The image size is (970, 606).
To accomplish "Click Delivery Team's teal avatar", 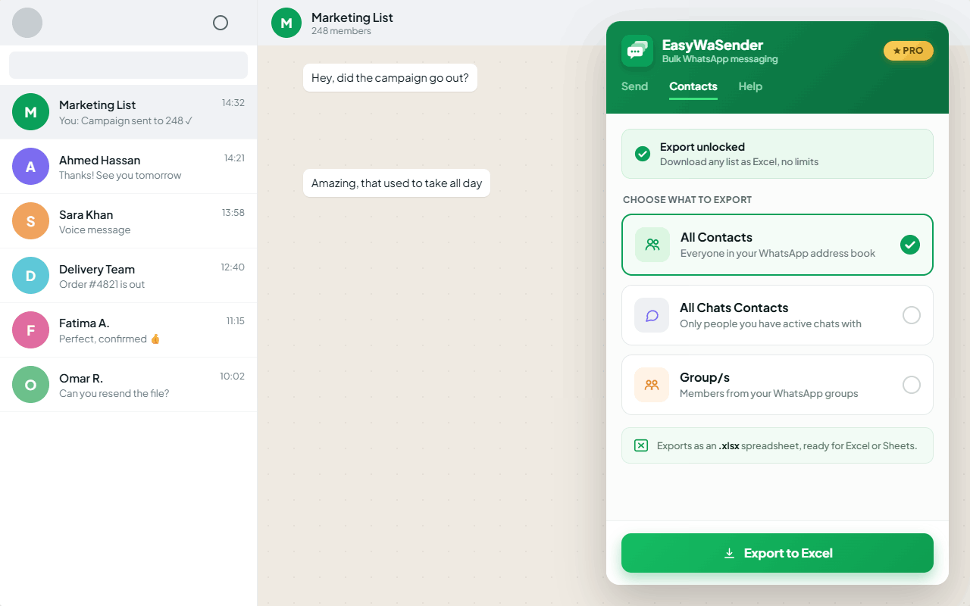I will point(30,276).
